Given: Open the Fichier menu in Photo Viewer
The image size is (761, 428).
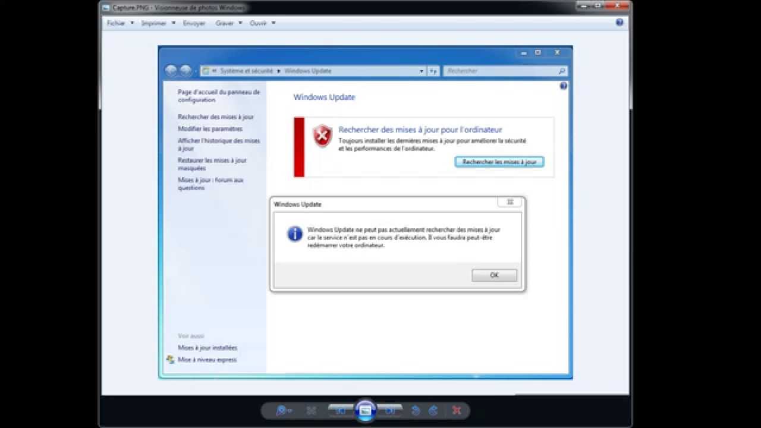Looking at the screenshot, I should [119, 23].
